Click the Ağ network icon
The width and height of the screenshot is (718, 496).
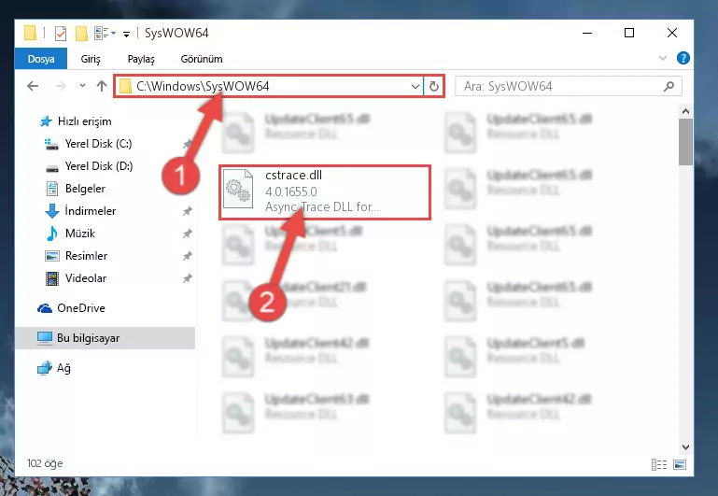45,368
